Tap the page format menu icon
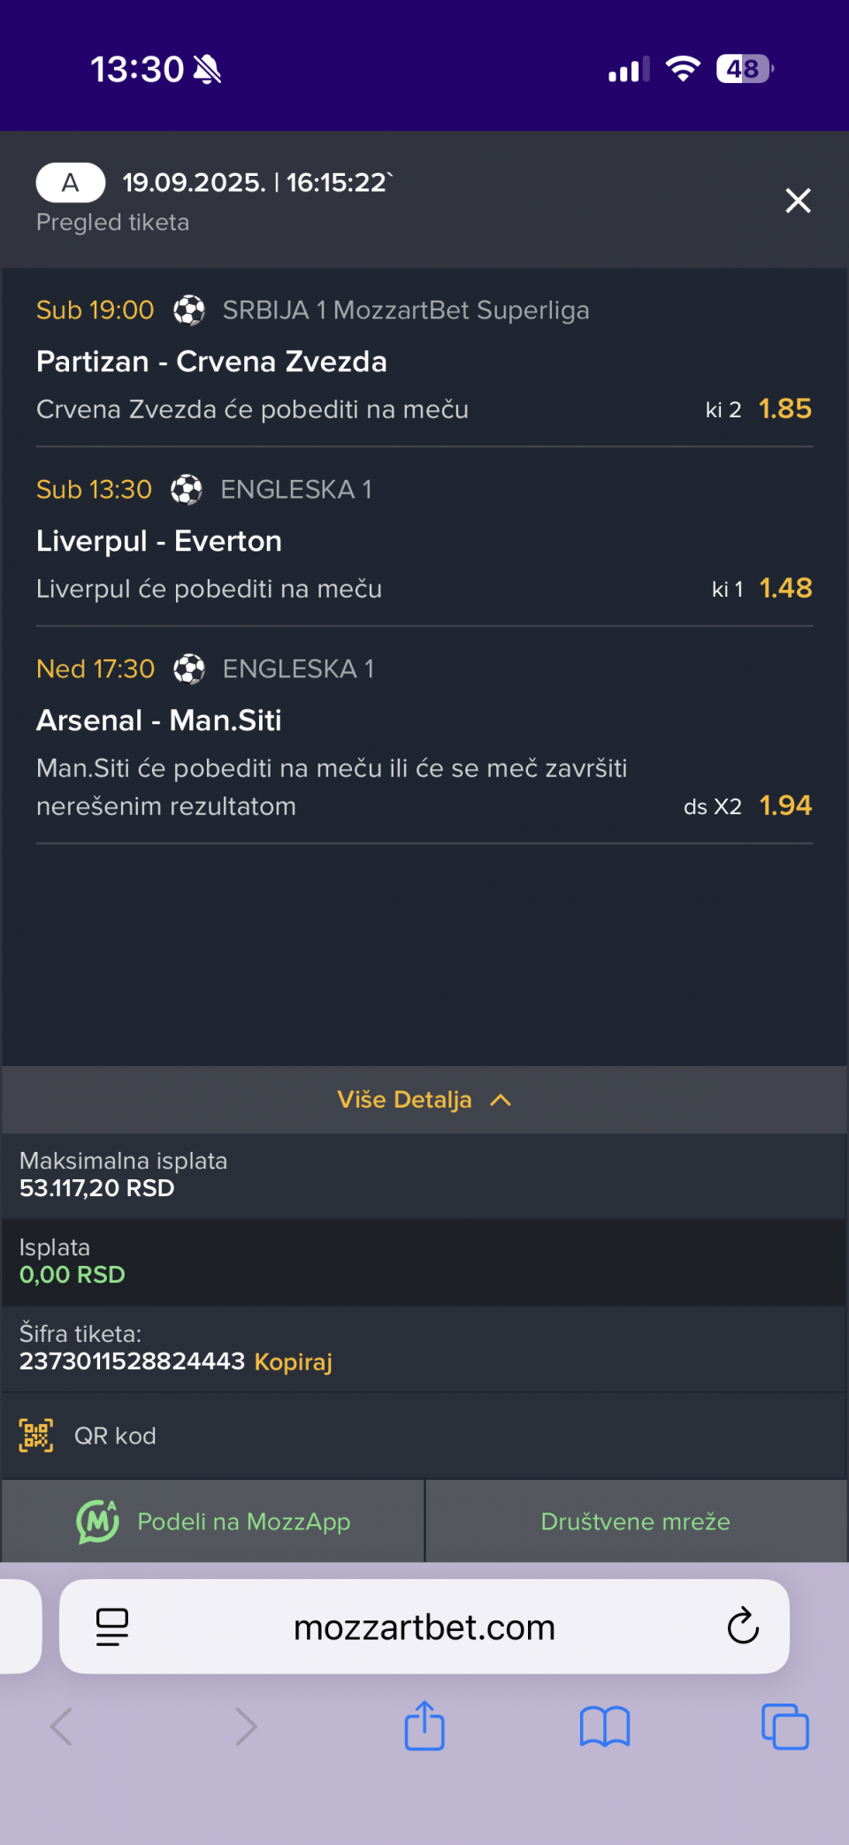Image resolution: width=849 pixels, height=1845 pixels. tap(112, 1627)
